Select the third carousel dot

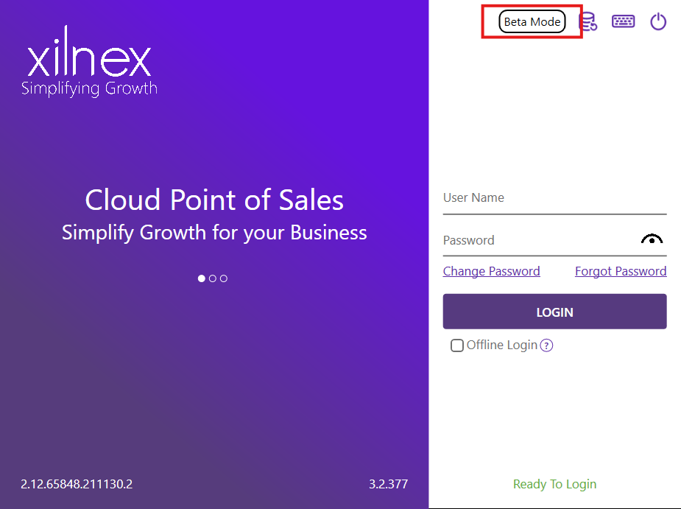[224, 278]
